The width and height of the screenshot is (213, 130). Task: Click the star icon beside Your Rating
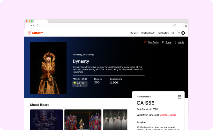tap(145, 42)
